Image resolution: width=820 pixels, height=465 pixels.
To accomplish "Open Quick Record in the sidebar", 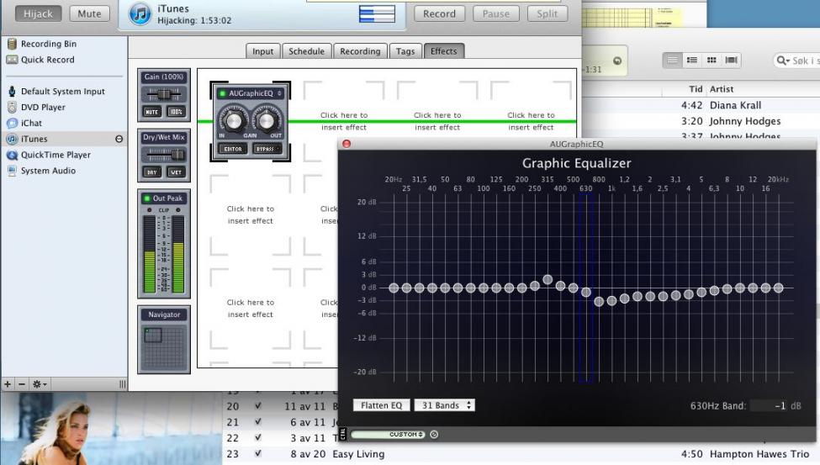I will (47, 60).
